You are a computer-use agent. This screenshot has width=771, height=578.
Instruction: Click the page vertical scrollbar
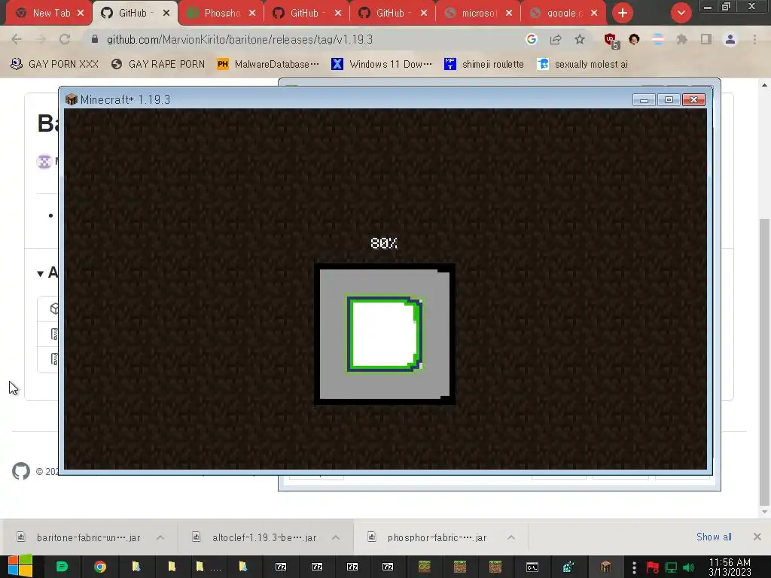[764, 362]
